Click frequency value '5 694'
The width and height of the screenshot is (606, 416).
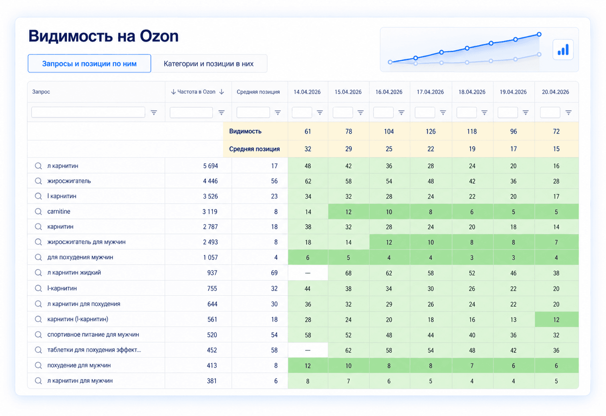(210, 166)
